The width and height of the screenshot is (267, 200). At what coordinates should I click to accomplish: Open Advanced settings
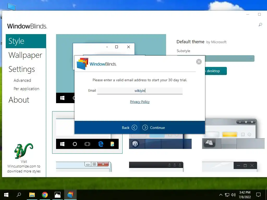click(x=22, y=80)
